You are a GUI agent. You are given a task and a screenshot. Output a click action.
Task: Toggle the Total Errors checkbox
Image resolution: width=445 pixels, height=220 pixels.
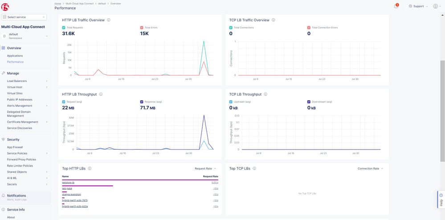[x=142, y=28]
